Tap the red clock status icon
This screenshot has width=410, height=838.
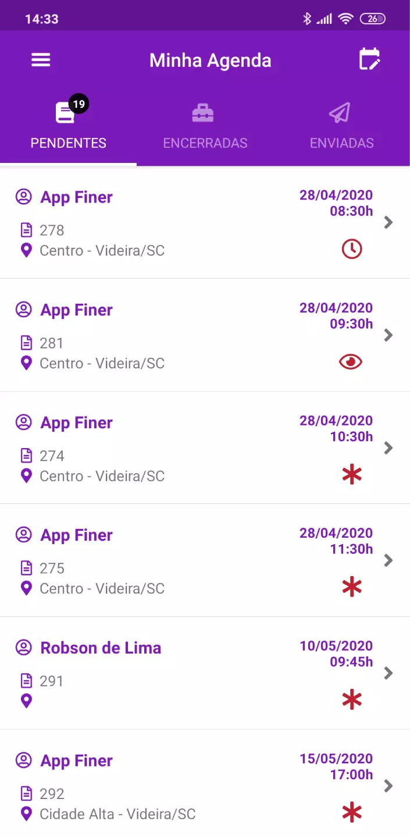click(351, 249)
